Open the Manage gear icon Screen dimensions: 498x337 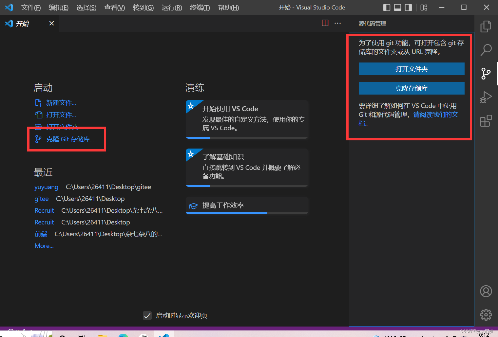pos(486,315)
